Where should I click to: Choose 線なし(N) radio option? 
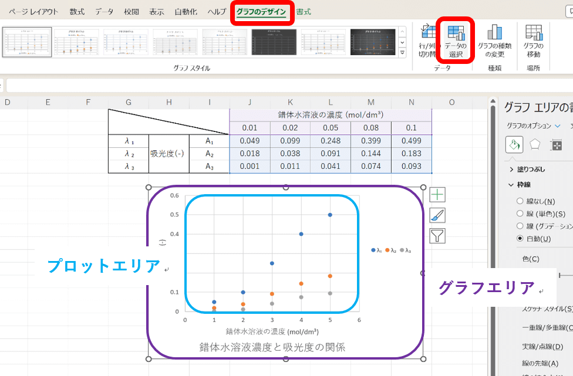click(x=520, y=201)
